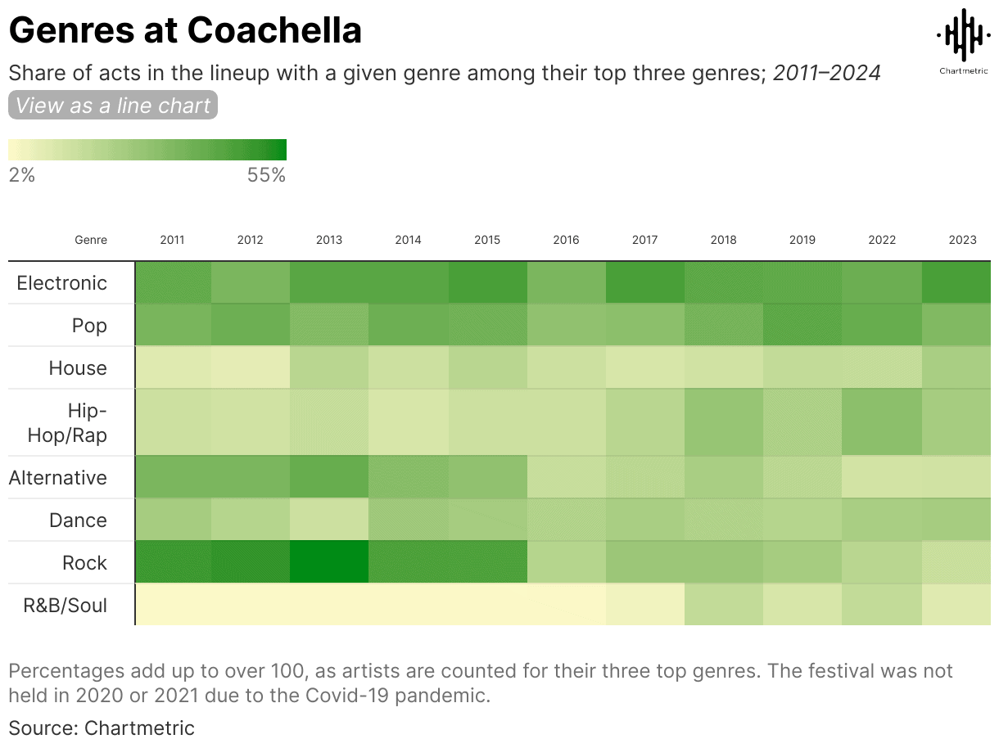Viewport: 999px width, 748px height.
Task: Click the Genre column header
Action: pos(90,240)
